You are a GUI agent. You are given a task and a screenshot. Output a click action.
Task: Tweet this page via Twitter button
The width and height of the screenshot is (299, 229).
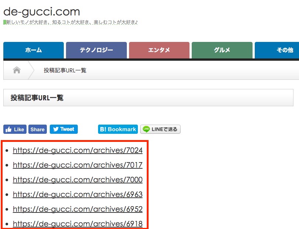click(x=63, y=129)
